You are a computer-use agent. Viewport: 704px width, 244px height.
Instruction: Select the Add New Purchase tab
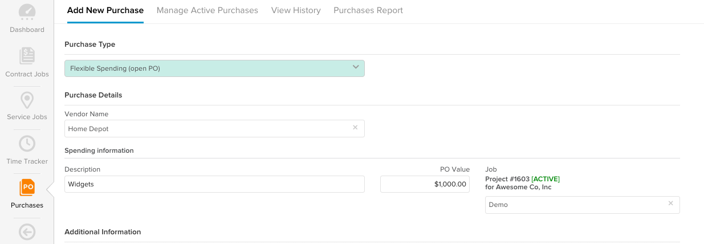click(x=105, y=10)
